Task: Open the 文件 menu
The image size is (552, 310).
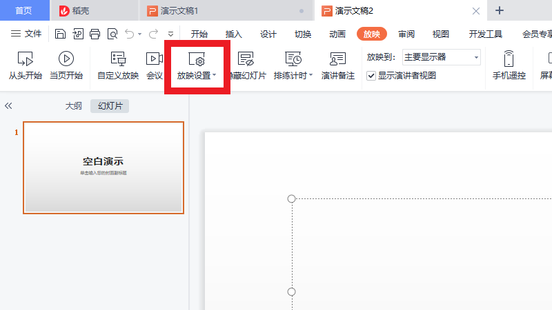Action: click(26, 34)
